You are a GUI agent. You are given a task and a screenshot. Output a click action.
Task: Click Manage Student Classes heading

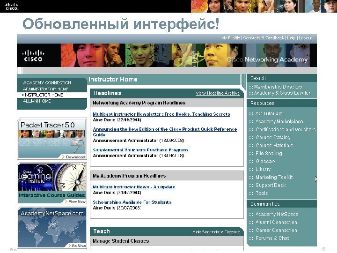(x=121, y=241)
